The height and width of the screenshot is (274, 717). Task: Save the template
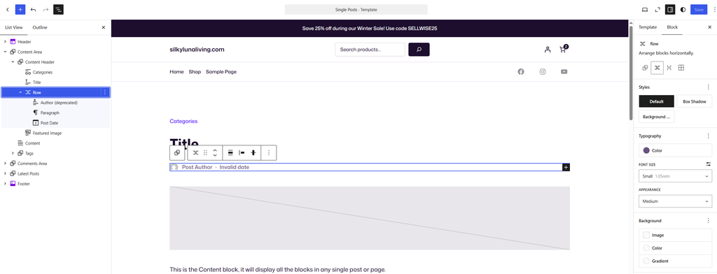tap(699, 10)
